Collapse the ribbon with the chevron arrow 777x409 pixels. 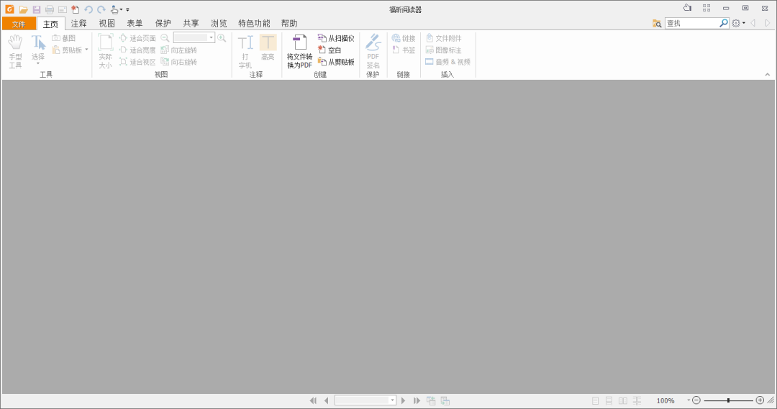767,75
